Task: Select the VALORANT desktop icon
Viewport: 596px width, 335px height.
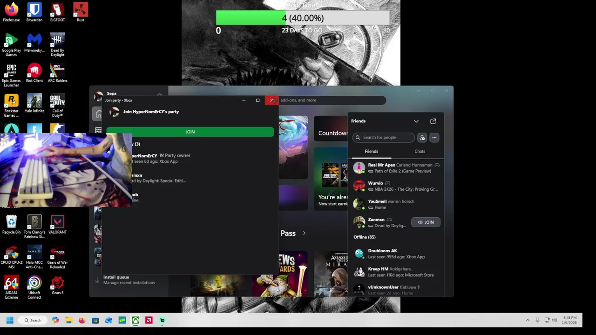Action: tap(57, 225)
